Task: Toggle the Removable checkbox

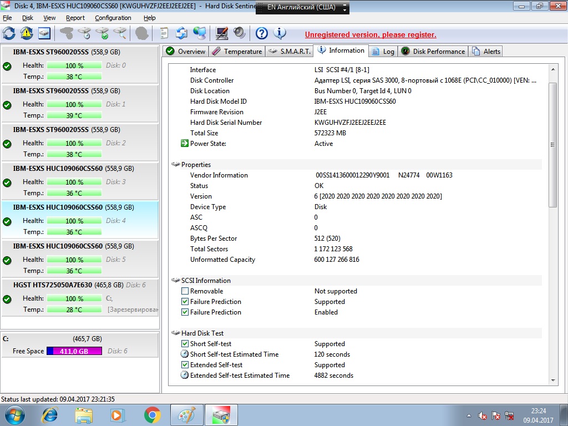Action: 185,291
